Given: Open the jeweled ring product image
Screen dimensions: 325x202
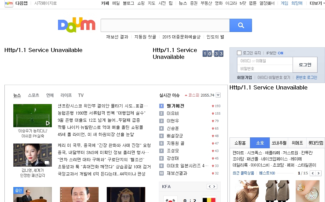Looking at the screenshot, I should (308, 191).
